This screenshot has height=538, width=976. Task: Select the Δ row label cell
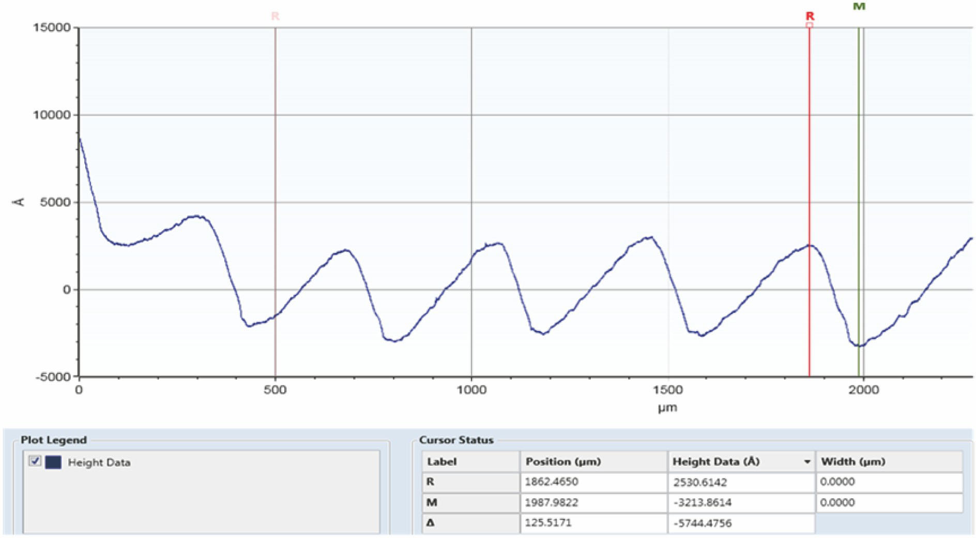tap(430, 522)
